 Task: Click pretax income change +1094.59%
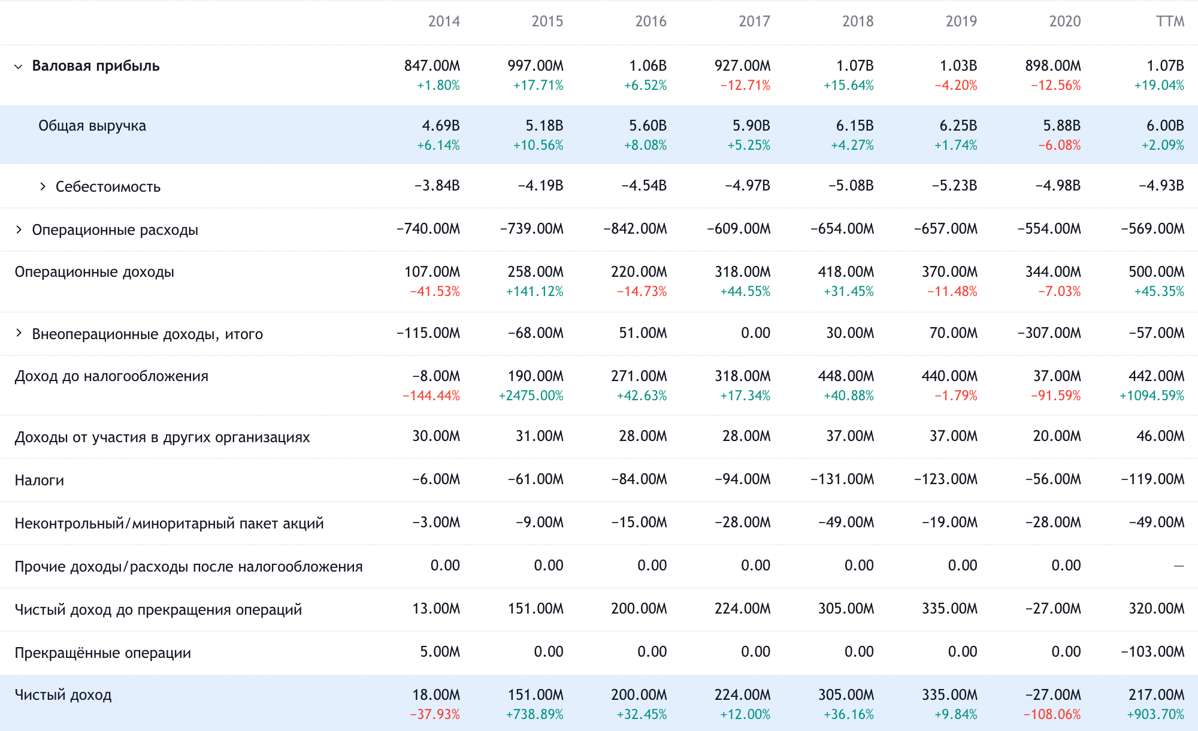tap(1152, 396)
